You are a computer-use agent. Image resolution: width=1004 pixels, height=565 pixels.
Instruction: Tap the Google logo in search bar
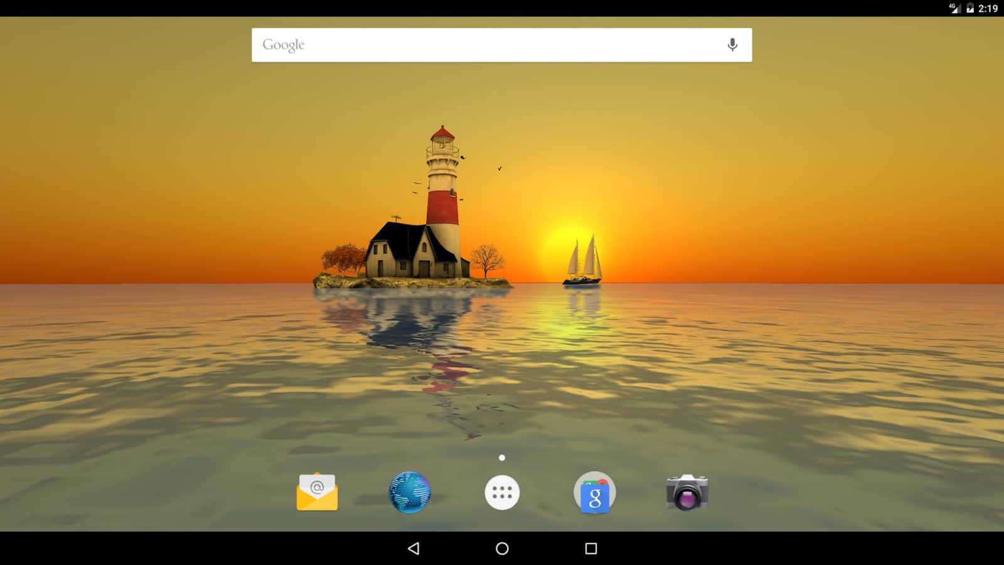pos(283,45)
